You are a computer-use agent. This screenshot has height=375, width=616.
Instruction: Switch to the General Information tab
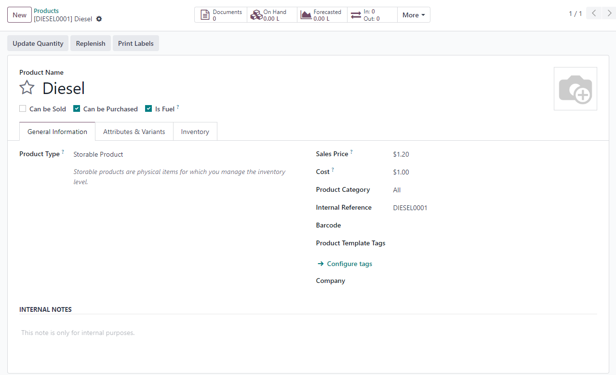[57, 132]
